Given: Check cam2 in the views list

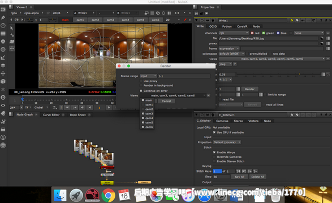Looking at the screenshot, I should (x=143, y=109).
